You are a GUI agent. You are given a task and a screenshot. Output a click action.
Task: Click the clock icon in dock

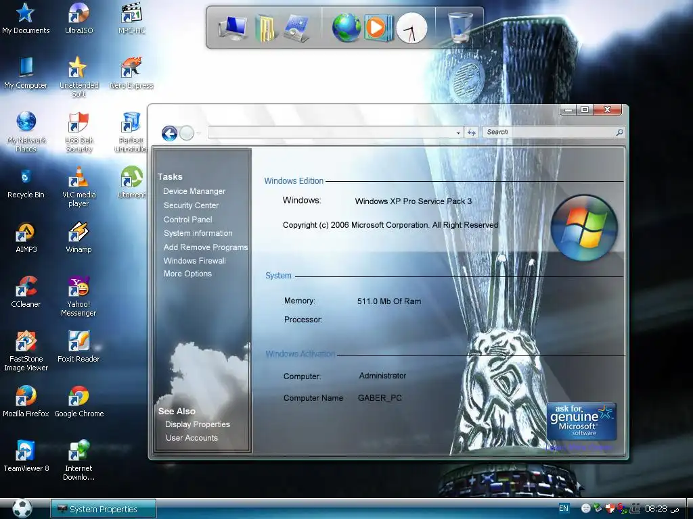click(411, 28)
